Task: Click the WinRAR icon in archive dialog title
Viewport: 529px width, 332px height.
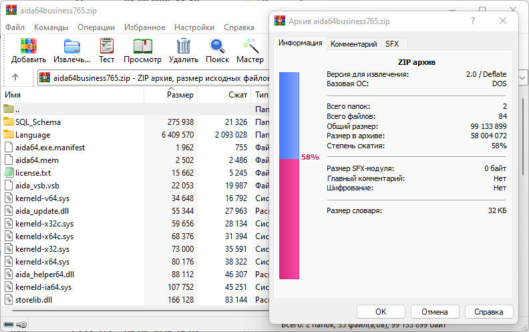Action: (x=280, y=21)
